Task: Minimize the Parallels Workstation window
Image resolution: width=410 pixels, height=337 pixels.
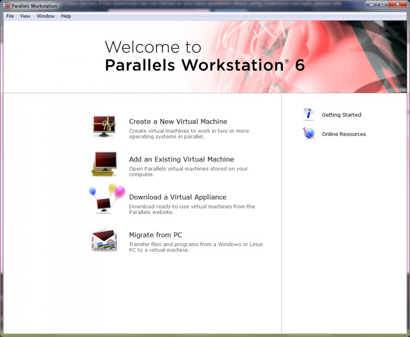Action: tap(371, 4)
